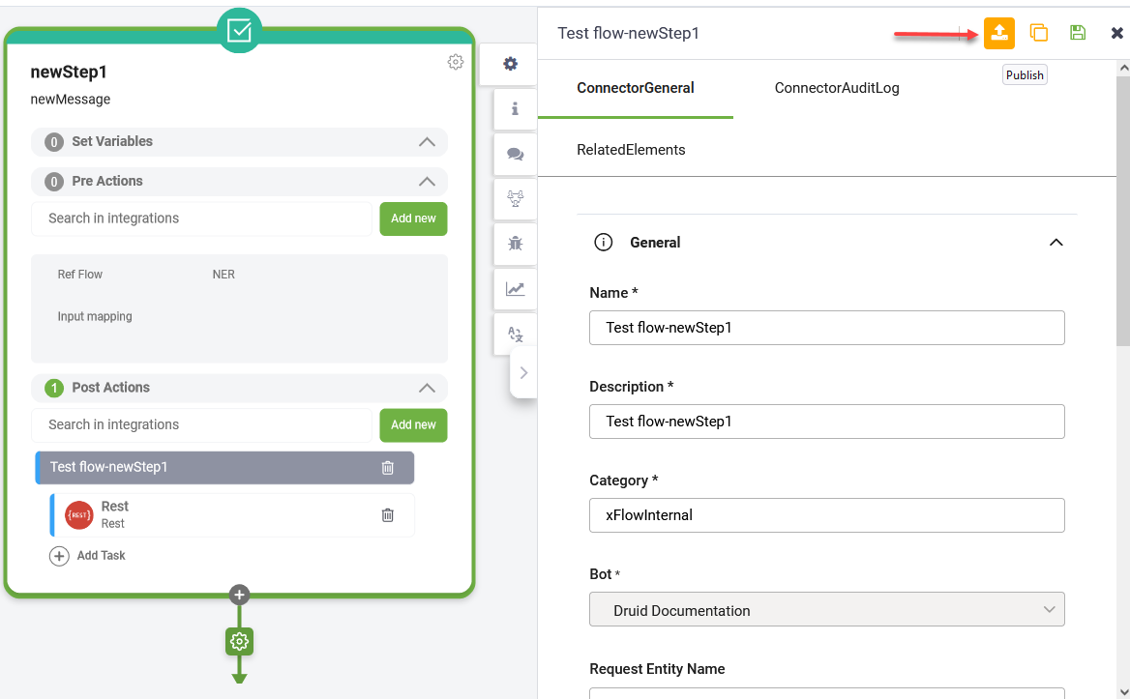Open the Bot dropdown showing Druid Documentation
Viewport: 1130px width, 699px height.
tap(826, 610)
